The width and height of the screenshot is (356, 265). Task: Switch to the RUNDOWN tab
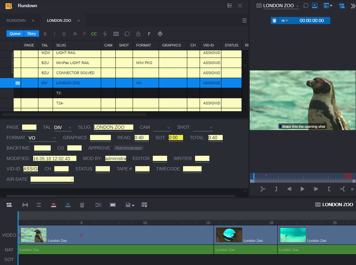pyautogui.click(x=16, y=20)
